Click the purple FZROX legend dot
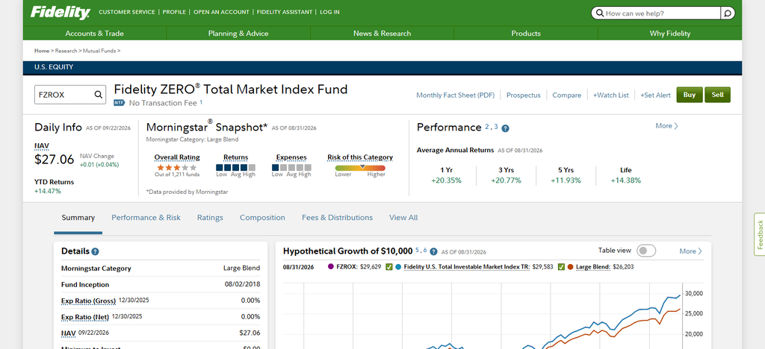765x349 pixels. click(x=331, y=267)
